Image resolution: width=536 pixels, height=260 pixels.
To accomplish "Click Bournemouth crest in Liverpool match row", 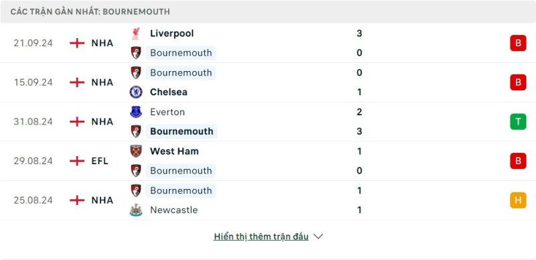I will coord(136,53).
